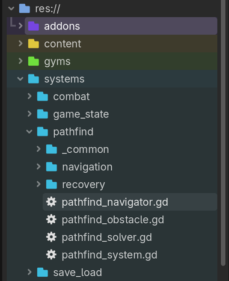229x281 pixels.
Task: Click the purple addons folder icon
Action: tap(34, 26)
